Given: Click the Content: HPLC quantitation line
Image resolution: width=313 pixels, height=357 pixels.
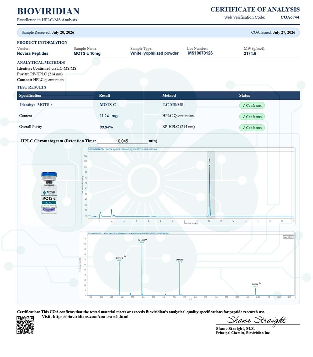Looking at the screenshot, I should pyautogui.click(x=40, y=80).
